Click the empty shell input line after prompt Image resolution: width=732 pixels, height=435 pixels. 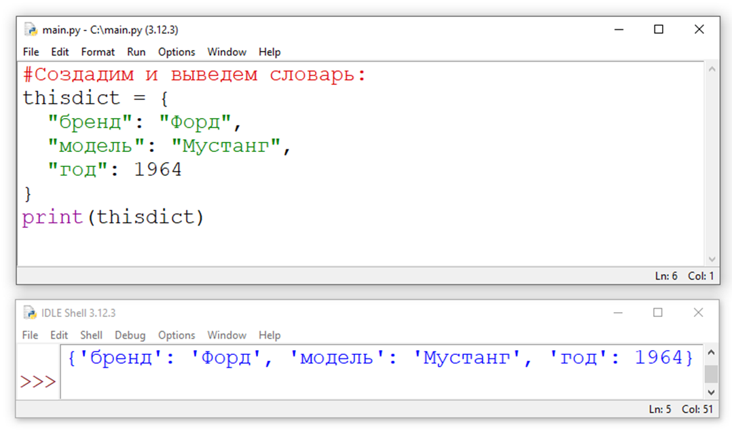[382, 383]
